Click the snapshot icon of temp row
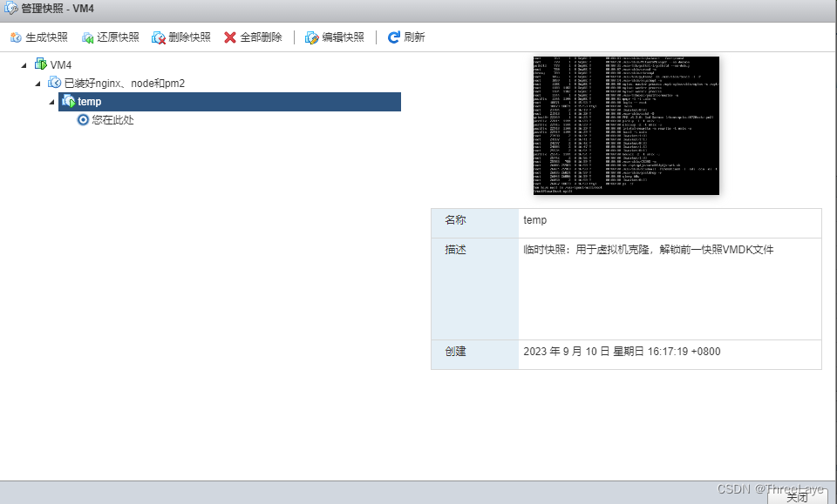837x504 pixels. (x=68, y=101)
